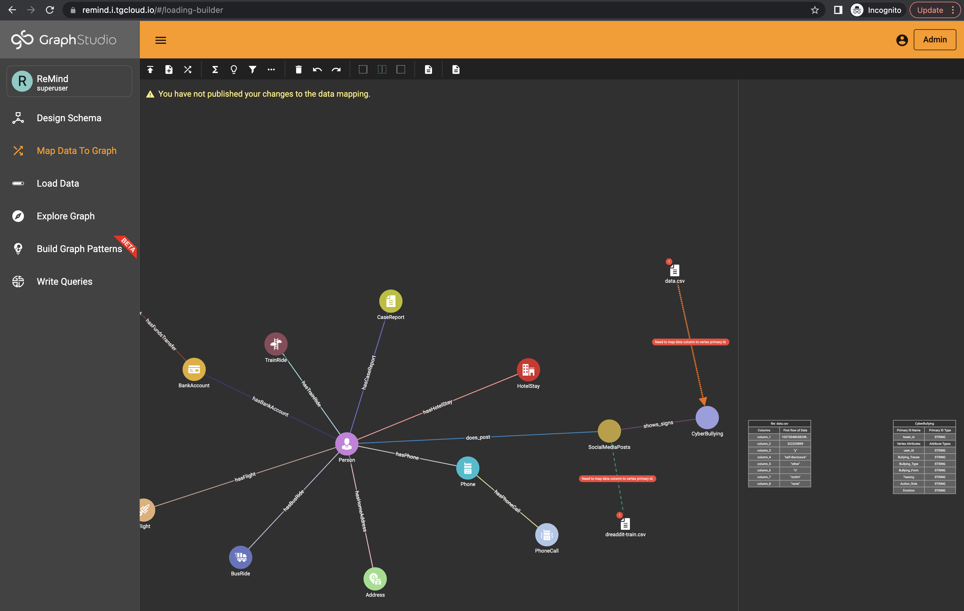964x611 pixels.
Task: Toggle the middle split-panel layout icon
Action: tap(382, 70)
